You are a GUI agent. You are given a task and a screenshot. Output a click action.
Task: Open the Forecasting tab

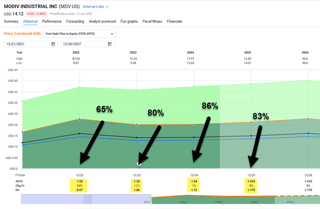(75, 21)
